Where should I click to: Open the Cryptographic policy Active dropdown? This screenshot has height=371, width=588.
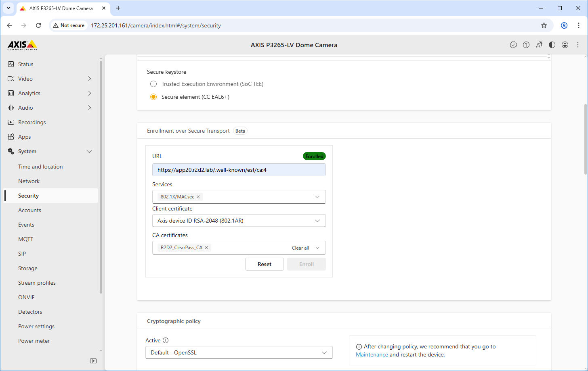[239, 352]
